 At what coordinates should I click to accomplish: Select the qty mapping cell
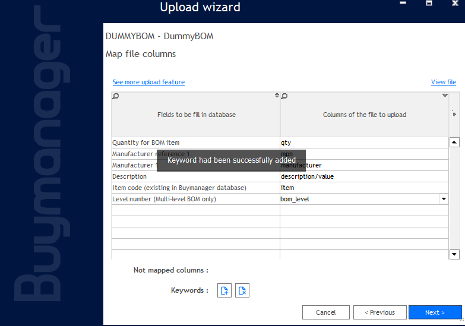pos(363,143)
